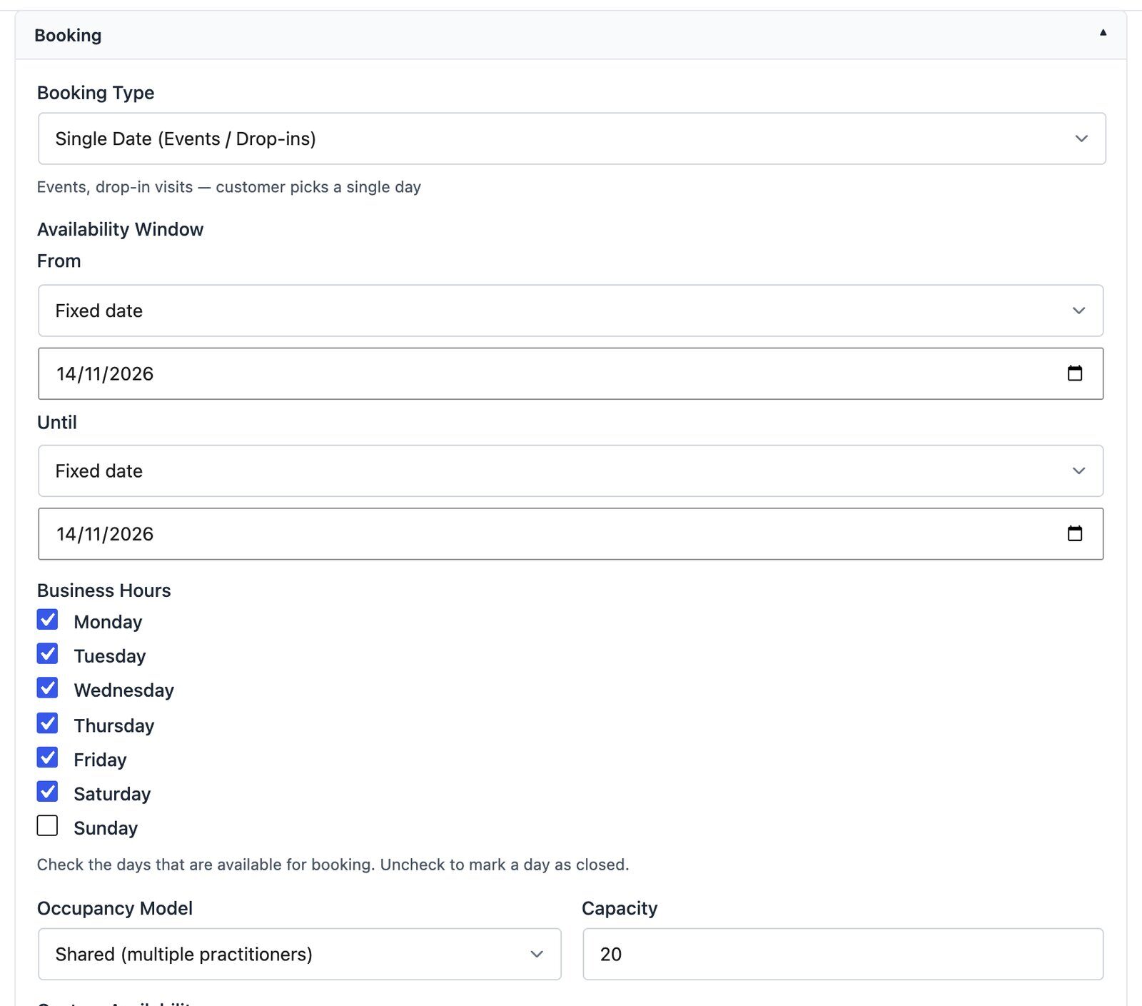Viewport: 1142px width, 1006px height.
Task: Click the Business Hours heading
Action: click(104, 590)
